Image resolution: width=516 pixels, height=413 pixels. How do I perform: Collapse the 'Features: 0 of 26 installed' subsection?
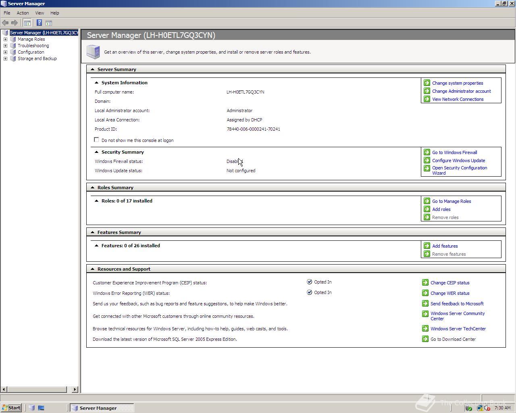pyautogui.click(x=96, y=246)
